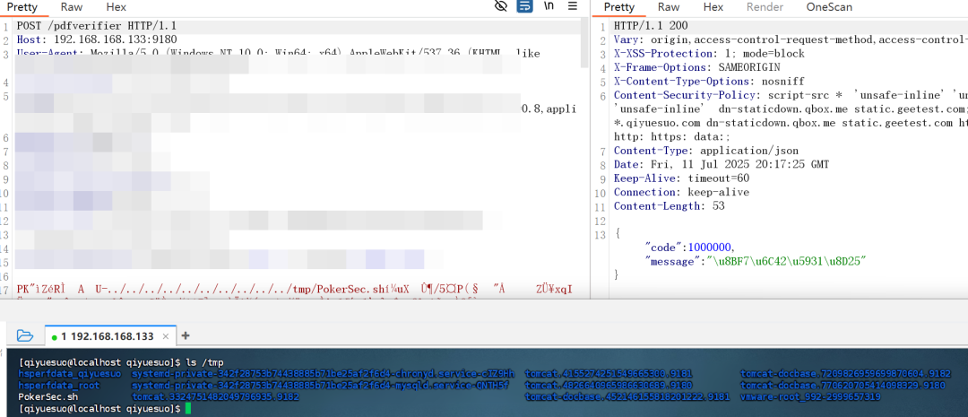Switch request panel to Hex tab
Screen dimensions: 968x417
point(116,7)
